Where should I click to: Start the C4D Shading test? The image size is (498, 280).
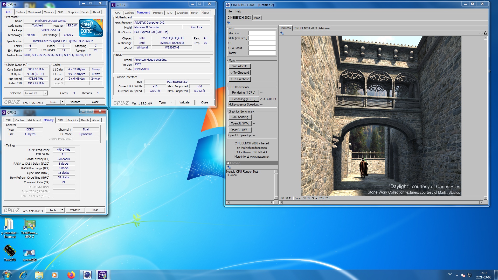tap(240, 117)
